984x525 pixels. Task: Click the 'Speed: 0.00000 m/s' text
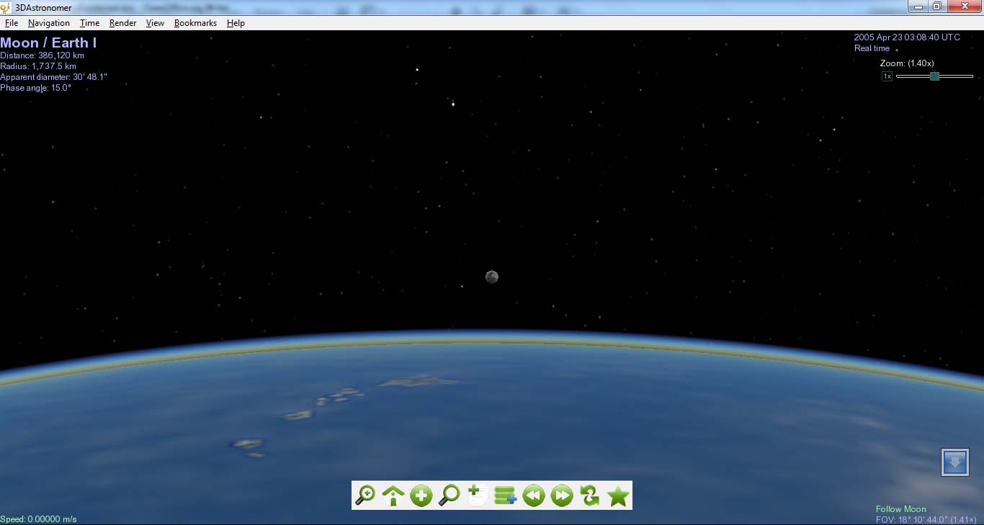click(x=38, y=519)
